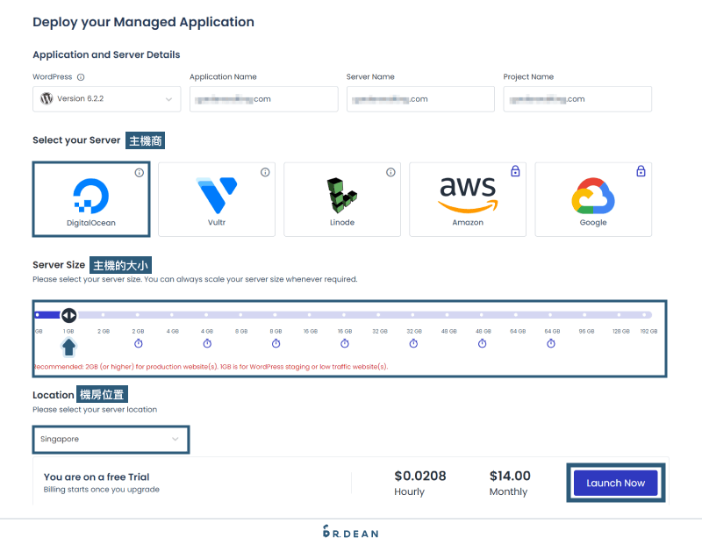
Task: Click the R.DEAN logo in footer
Action: pos(351,532)
